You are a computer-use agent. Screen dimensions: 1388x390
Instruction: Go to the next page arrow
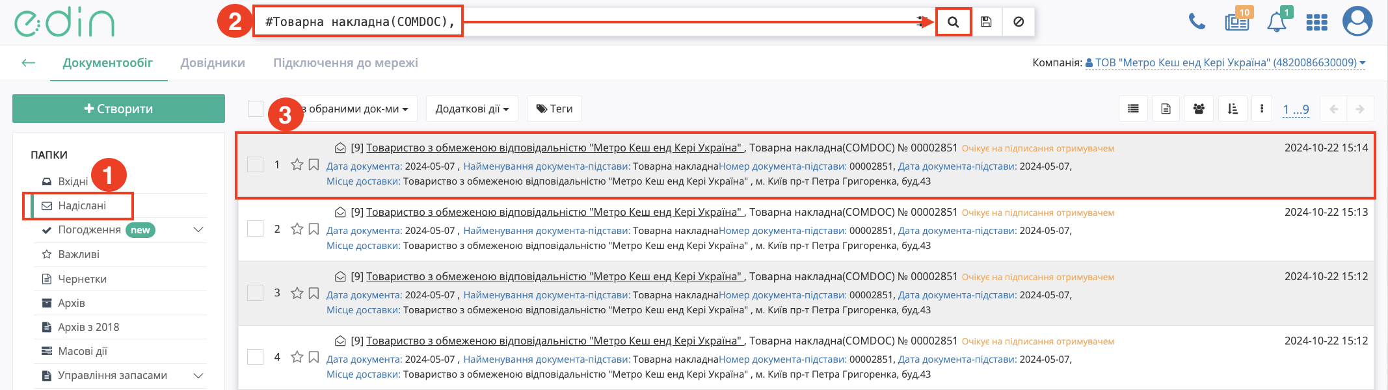[x=1360, y=109]
